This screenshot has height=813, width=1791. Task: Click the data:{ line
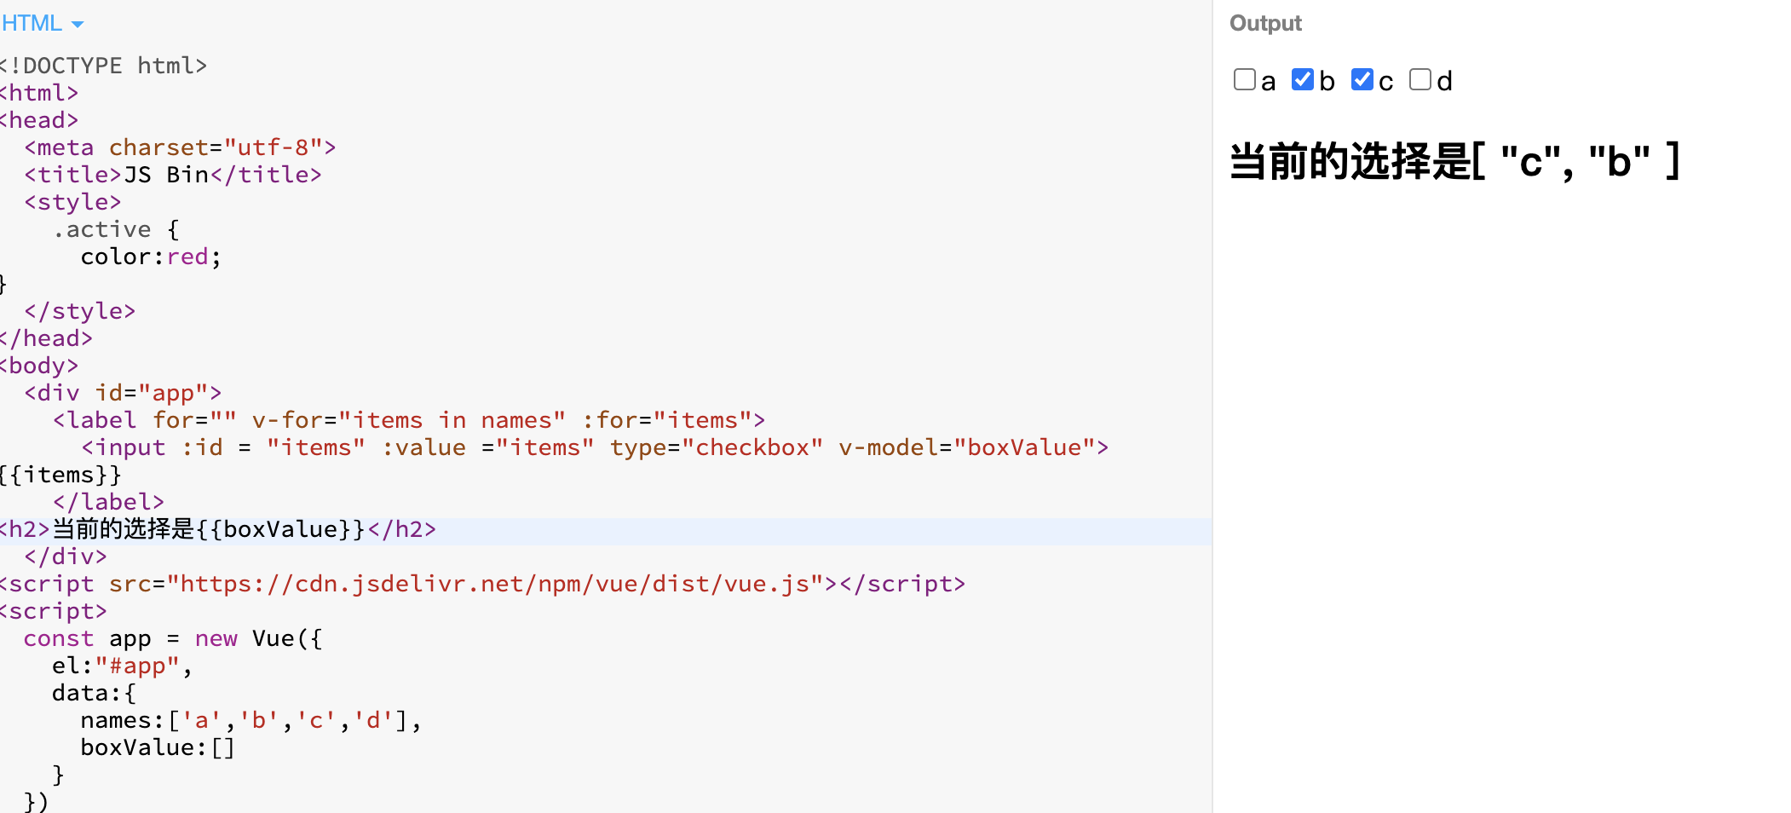click(x=94, y=693)
